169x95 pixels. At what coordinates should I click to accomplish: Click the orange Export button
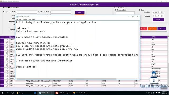tap(152, 29)
